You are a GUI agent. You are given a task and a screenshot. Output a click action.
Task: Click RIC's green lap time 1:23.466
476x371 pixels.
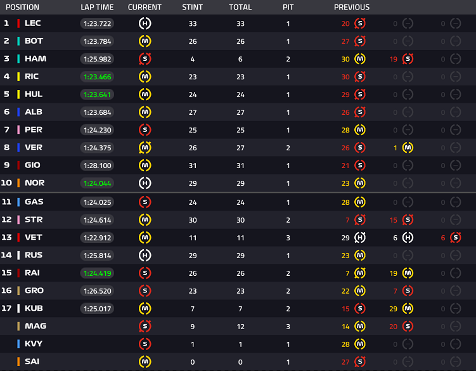pos(97,77)
